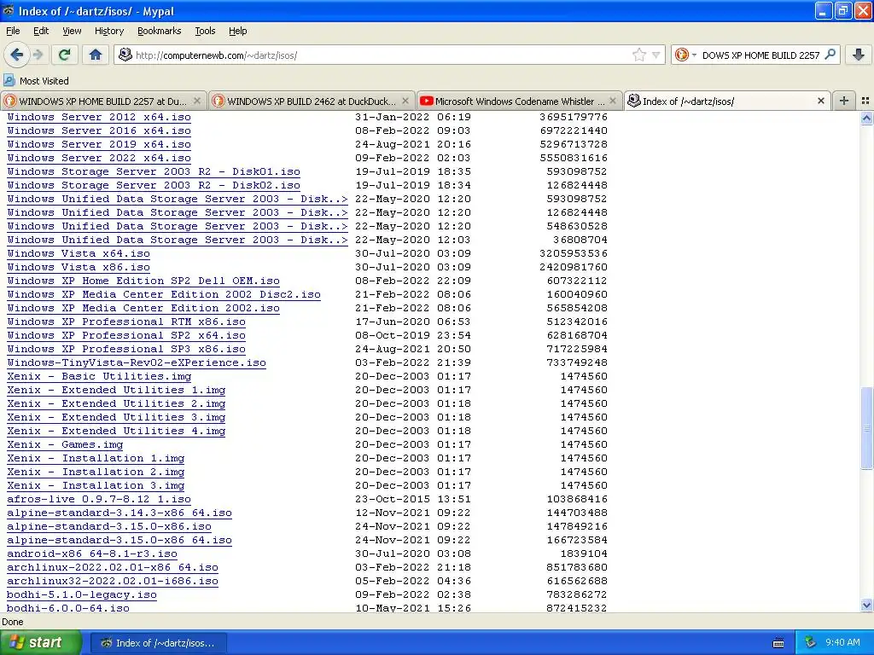Screen dimensions: 874x655
Task: Click the vertical scrollbar thumb
Action: point(867,428)
